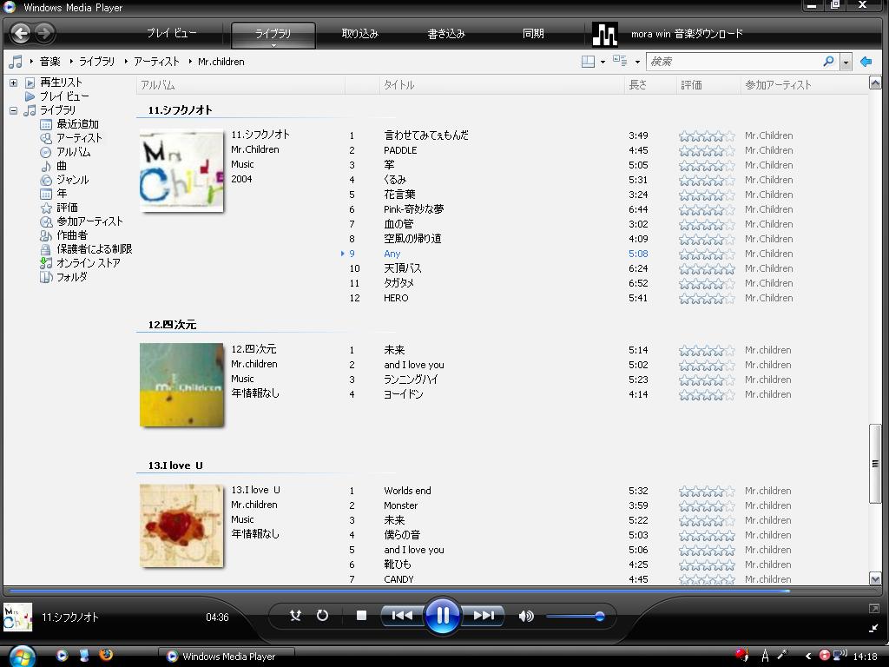
Task: Click the シフクノオト album cover thumbnail
Action: (181, 171)
